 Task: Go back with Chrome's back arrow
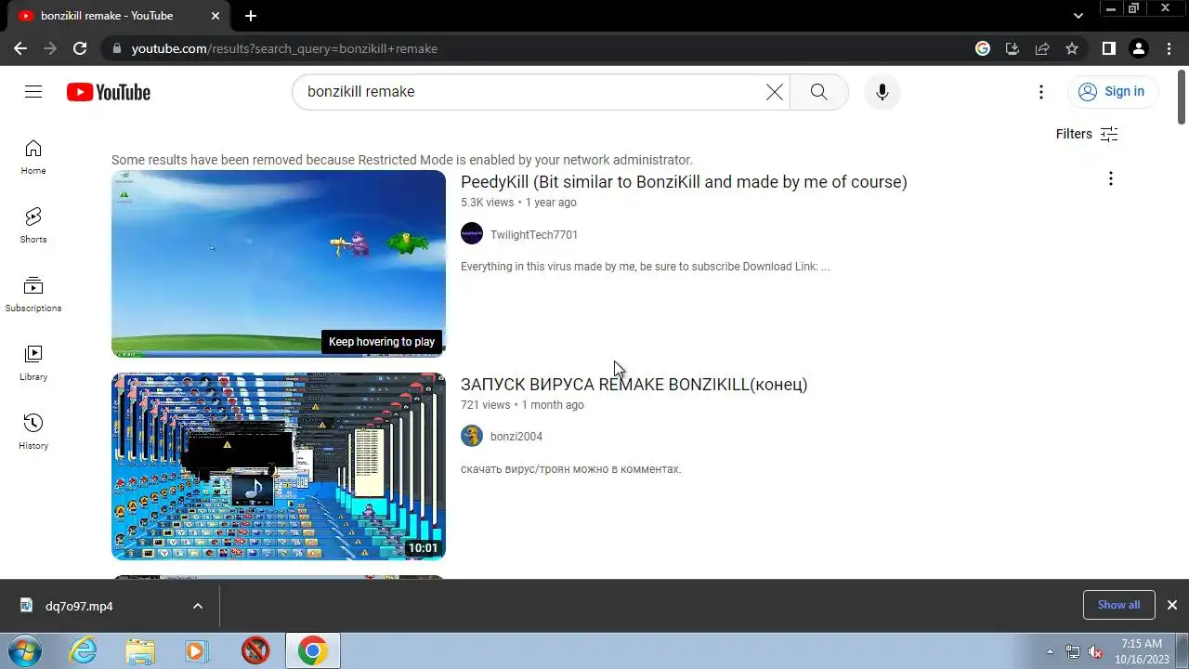tap(20, 48)
